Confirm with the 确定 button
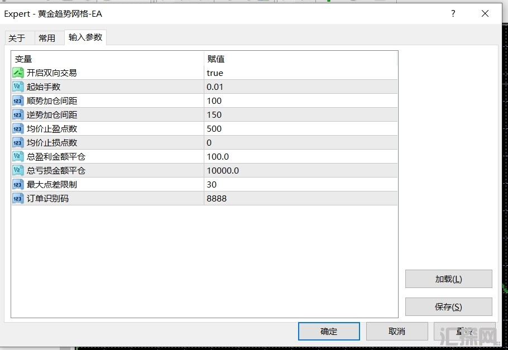508x350 pixels. click(329, 332)
